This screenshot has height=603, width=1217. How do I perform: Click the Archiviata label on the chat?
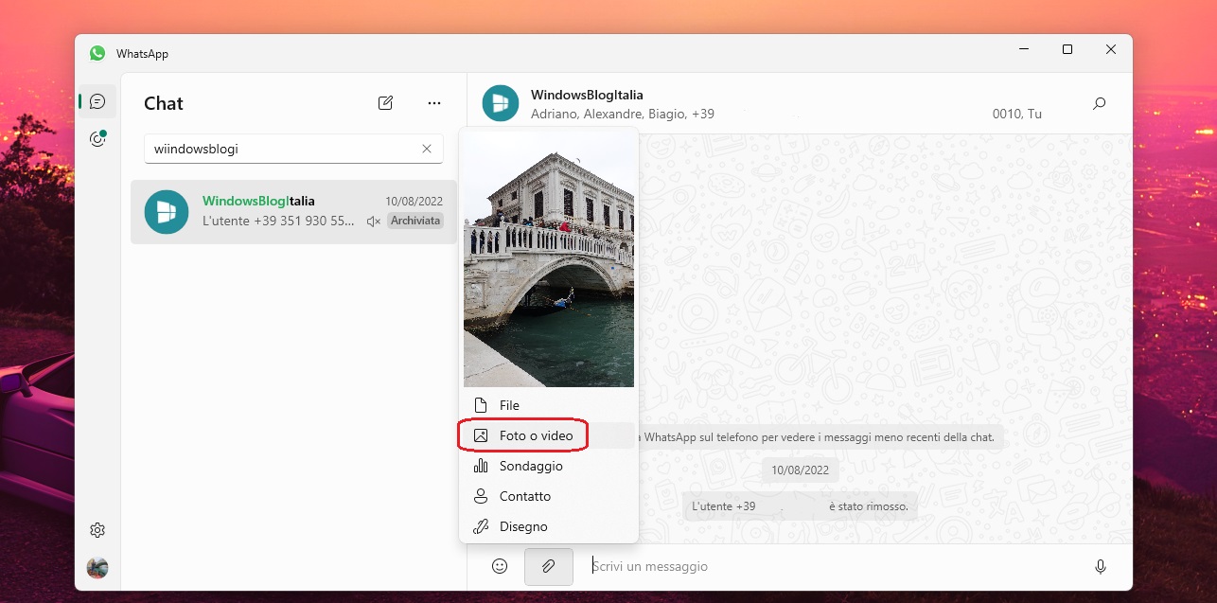(415, 221)
